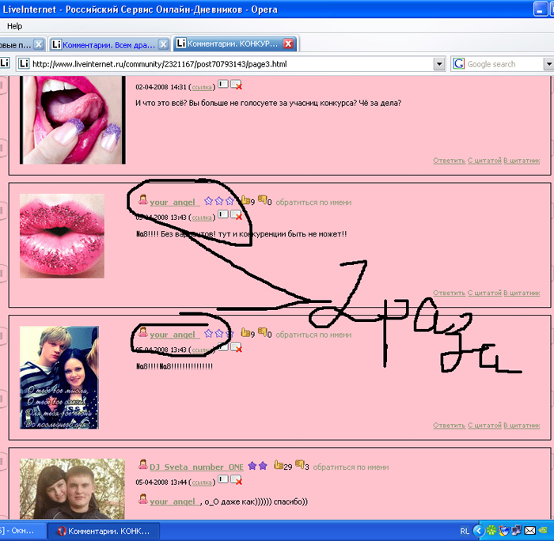
Task: Open glitter pink lips avatar
Action: (62, 236)
